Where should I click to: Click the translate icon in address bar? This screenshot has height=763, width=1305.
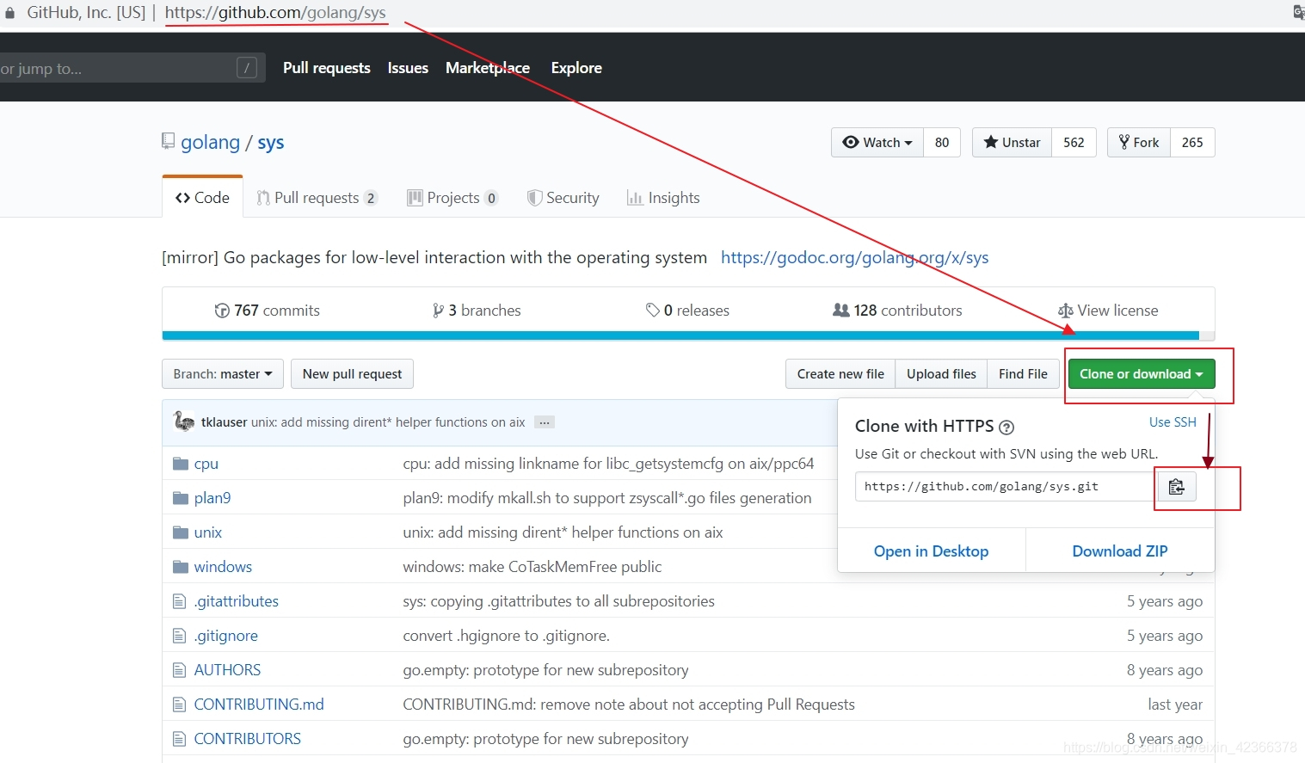pyautogui.click(x=1298, y=12)
